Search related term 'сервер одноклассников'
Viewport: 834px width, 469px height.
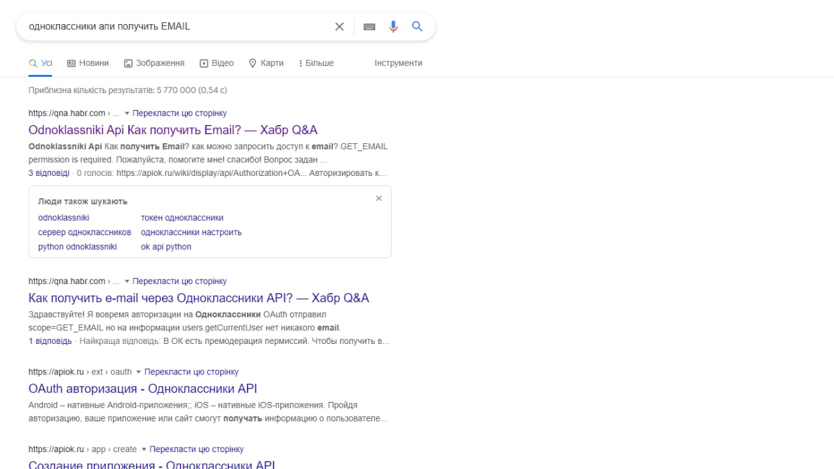(x=85, y=233)
